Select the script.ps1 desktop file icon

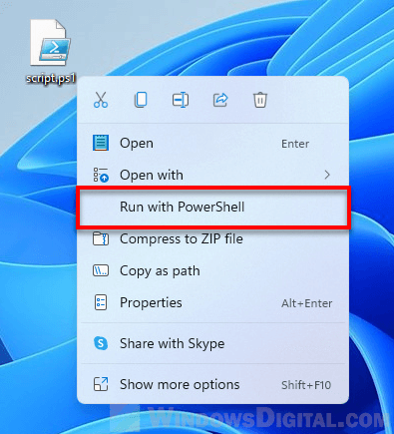click(x=51, y=42)
